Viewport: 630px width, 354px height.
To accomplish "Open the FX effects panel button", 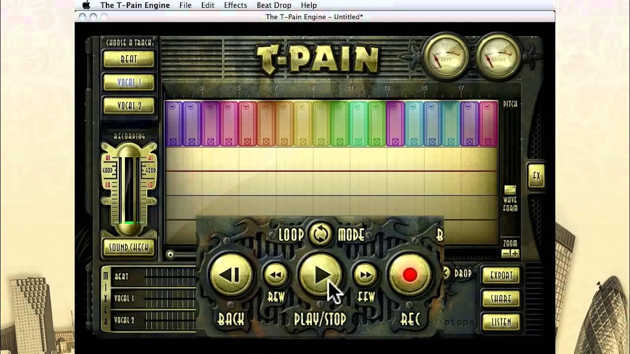I will click(x=536, y=176).
